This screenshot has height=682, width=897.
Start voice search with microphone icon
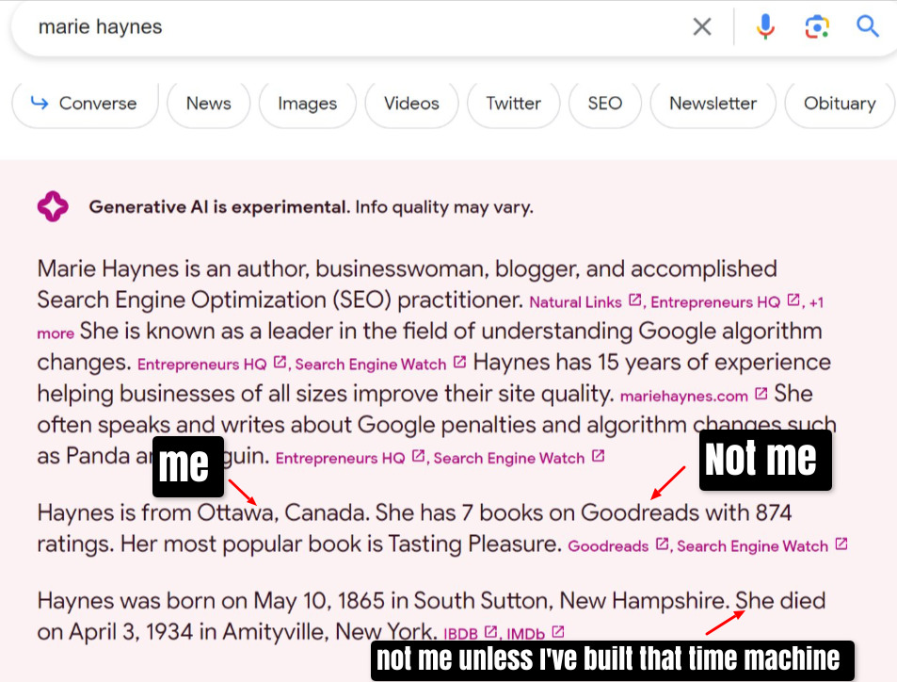coord(765,27)
